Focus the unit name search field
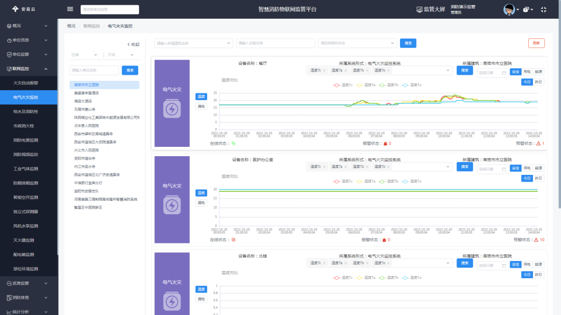The height and width of the screenshot is (315, 561). [94, 71]
